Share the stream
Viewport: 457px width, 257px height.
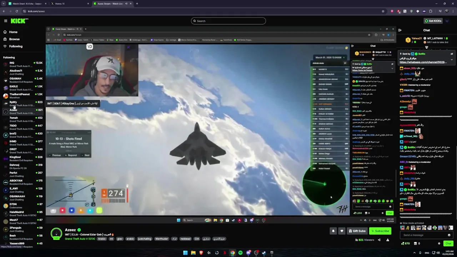pyautogui.click(x=379, y=240)
